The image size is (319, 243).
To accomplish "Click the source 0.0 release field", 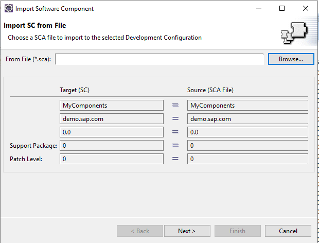I will coord(247,132).
